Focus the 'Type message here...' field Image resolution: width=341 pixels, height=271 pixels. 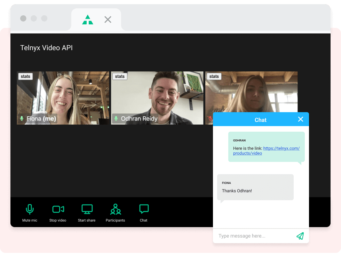pyautogui.click(x=254, y=236)
